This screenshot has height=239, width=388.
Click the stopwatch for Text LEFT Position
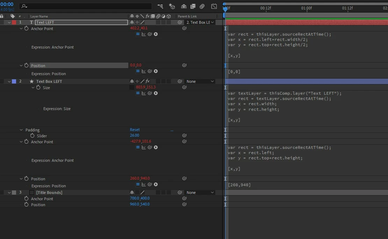click(x=27, y=66)
